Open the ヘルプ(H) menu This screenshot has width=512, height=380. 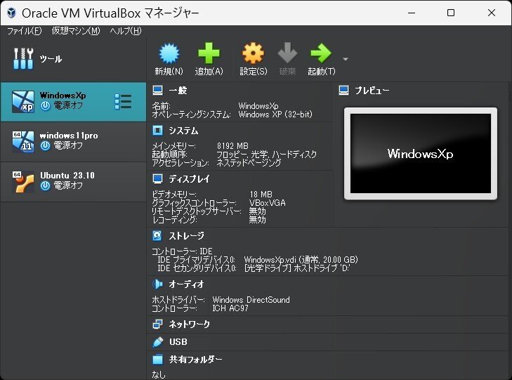(126, 31)
